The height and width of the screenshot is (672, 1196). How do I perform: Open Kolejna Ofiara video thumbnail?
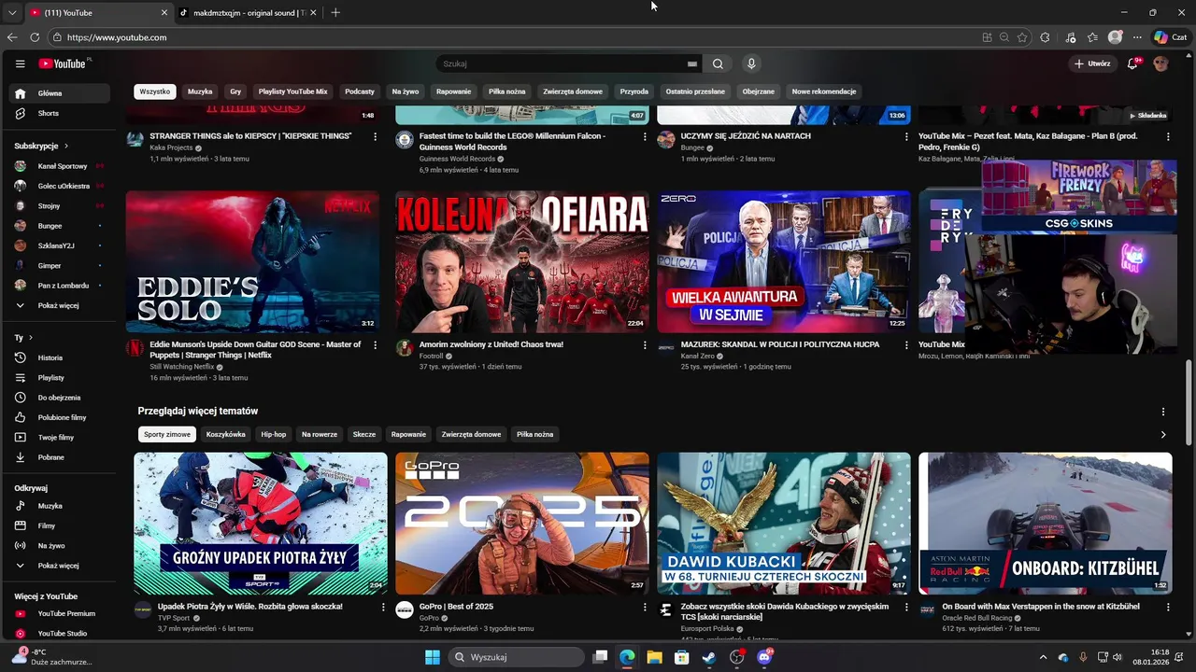tap(522, 261)
